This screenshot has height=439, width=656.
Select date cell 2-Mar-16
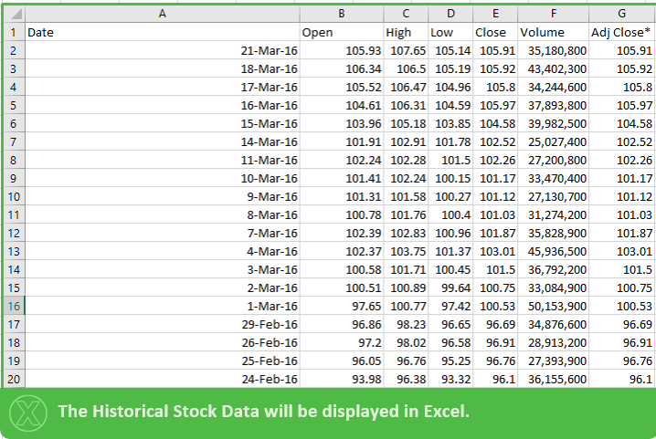[x=163, y=287]
